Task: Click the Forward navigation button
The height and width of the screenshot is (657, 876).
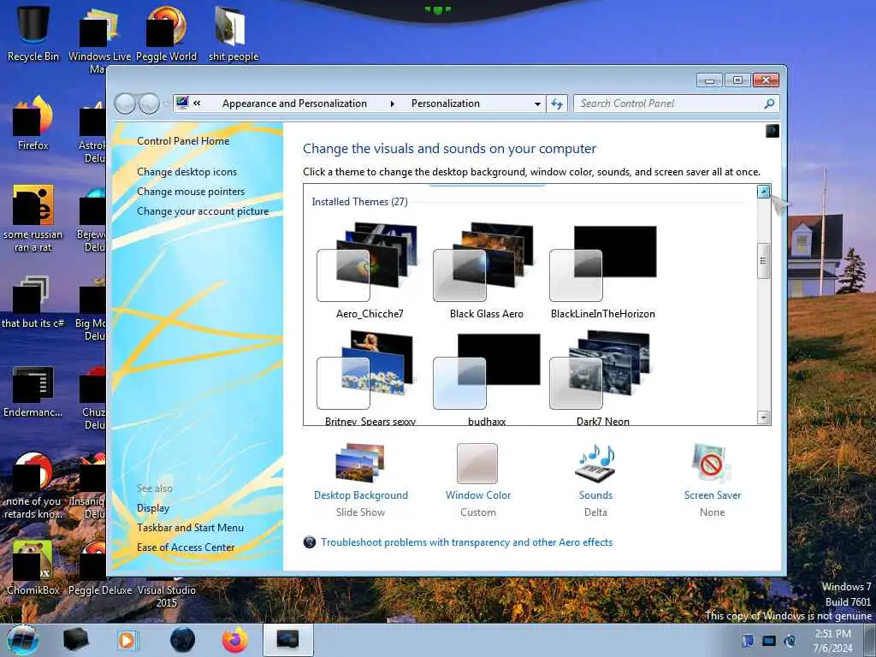Action: (149, 104)
